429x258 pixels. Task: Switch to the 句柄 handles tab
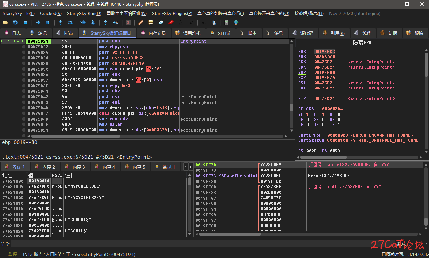tap(389, 33)
